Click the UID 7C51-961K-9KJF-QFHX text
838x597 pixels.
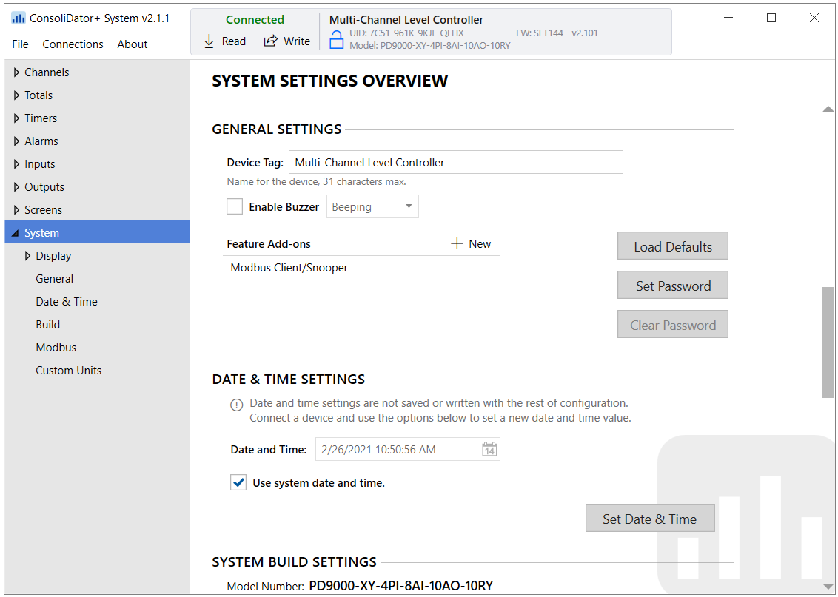pyautogui.click(x=406, y=33)
